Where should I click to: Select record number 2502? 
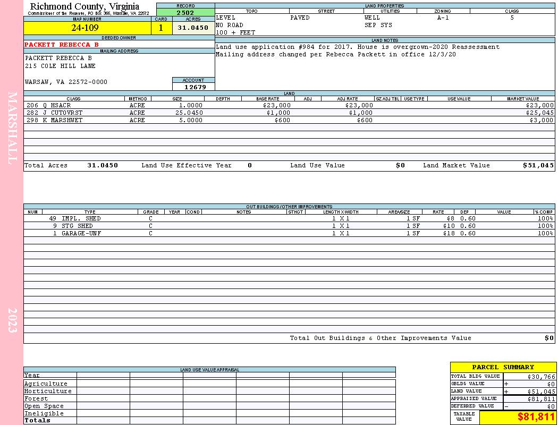pos(185,13)
